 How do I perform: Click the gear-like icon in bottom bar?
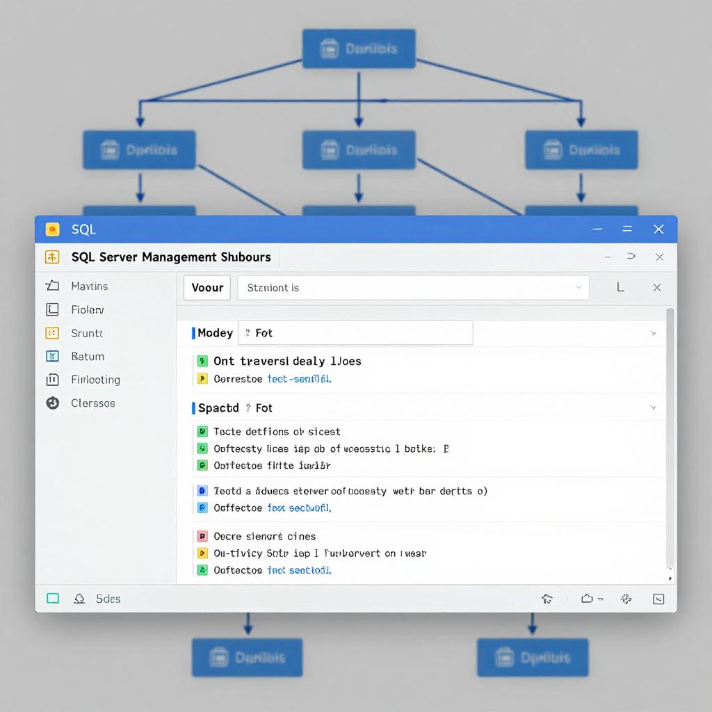626,599
